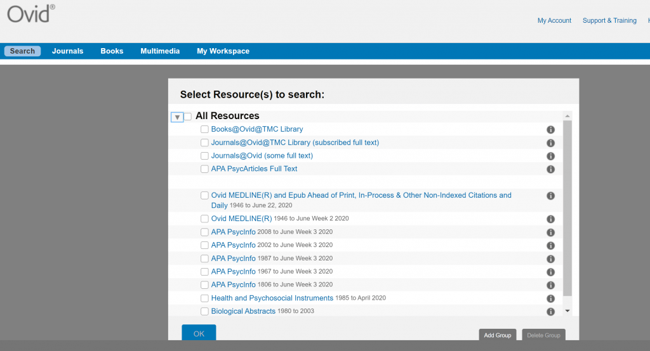The width and height of the screenshot is (650, 351).
Task: View info for Ovid MEDLINE(R) and Epub Ahead of Print
Action: (x=550, y=196)
